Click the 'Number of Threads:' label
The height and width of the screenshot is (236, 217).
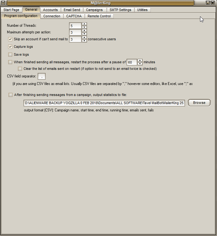pyautogui.click(x=22, y=25)
